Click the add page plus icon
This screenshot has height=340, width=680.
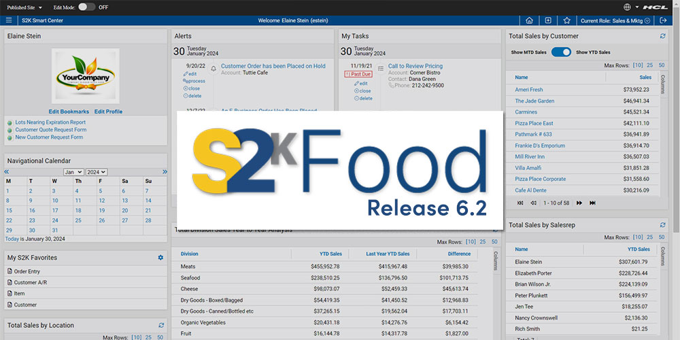(x=548, y=20)
